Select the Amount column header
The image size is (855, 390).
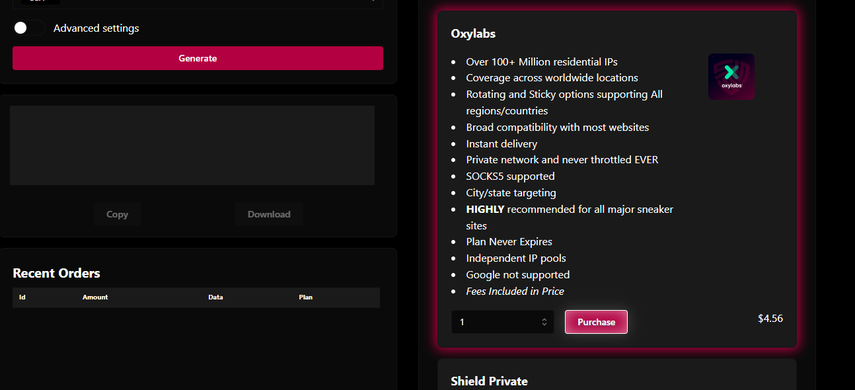click(95, 297)
